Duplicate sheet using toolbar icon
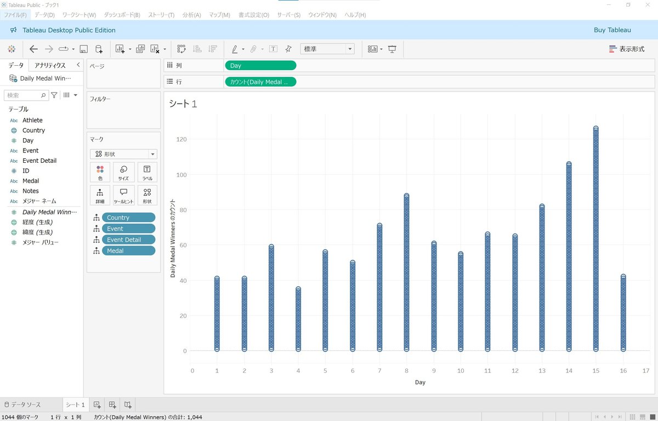Screen dimensions: 658x421 (140, 49)
